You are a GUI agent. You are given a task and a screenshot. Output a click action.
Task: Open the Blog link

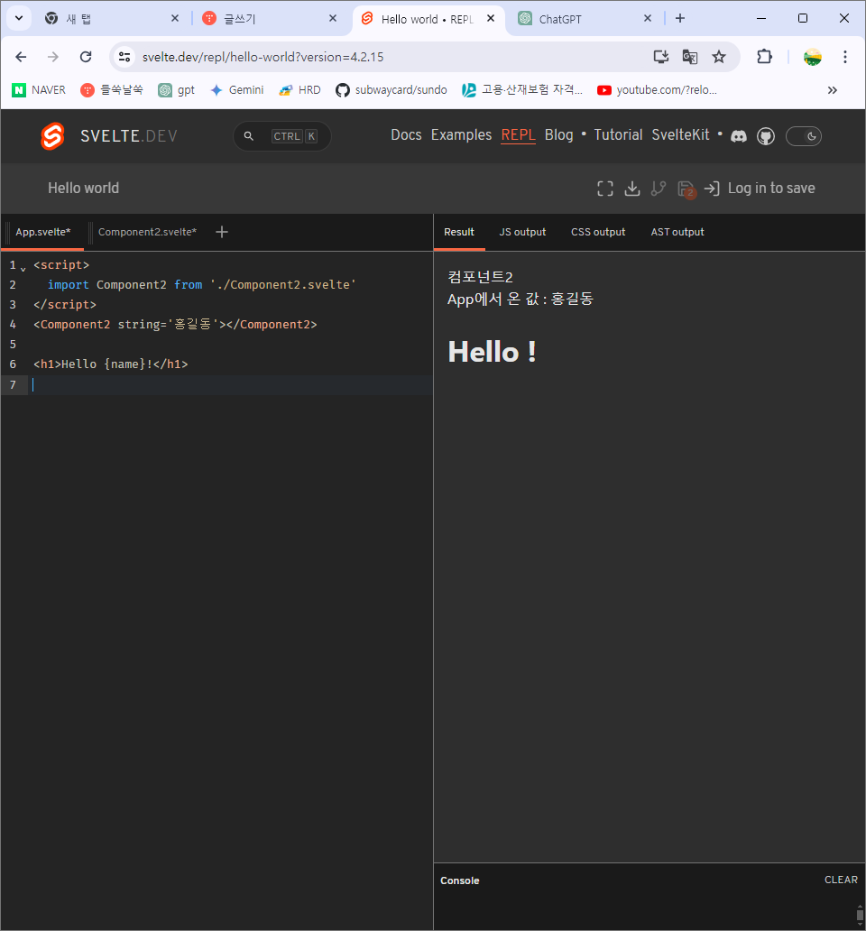click(x=559, y=134)
